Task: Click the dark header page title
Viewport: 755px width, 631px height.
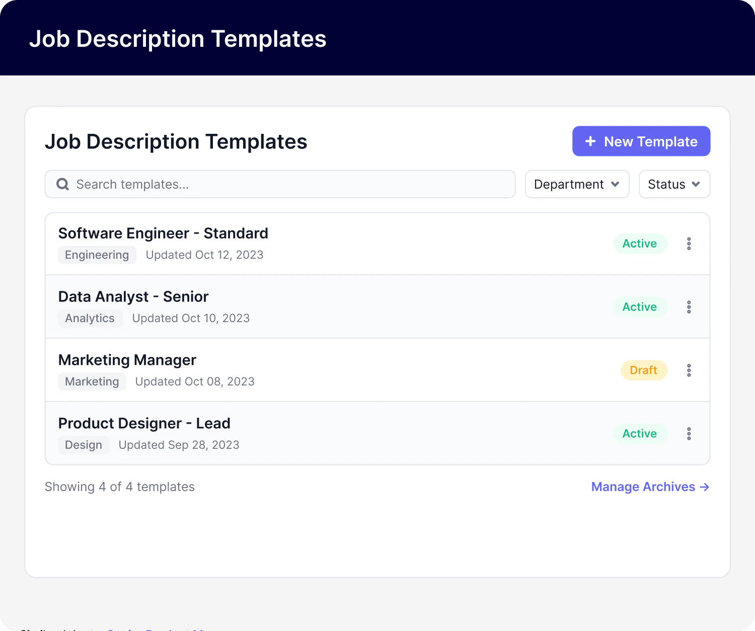Action: (x=178, y=39)
